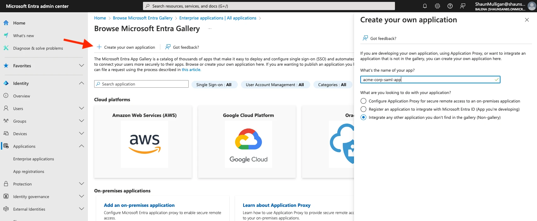Click the Diagnose & solve problems icon
The image size is (537, 221).
[6, 48]
